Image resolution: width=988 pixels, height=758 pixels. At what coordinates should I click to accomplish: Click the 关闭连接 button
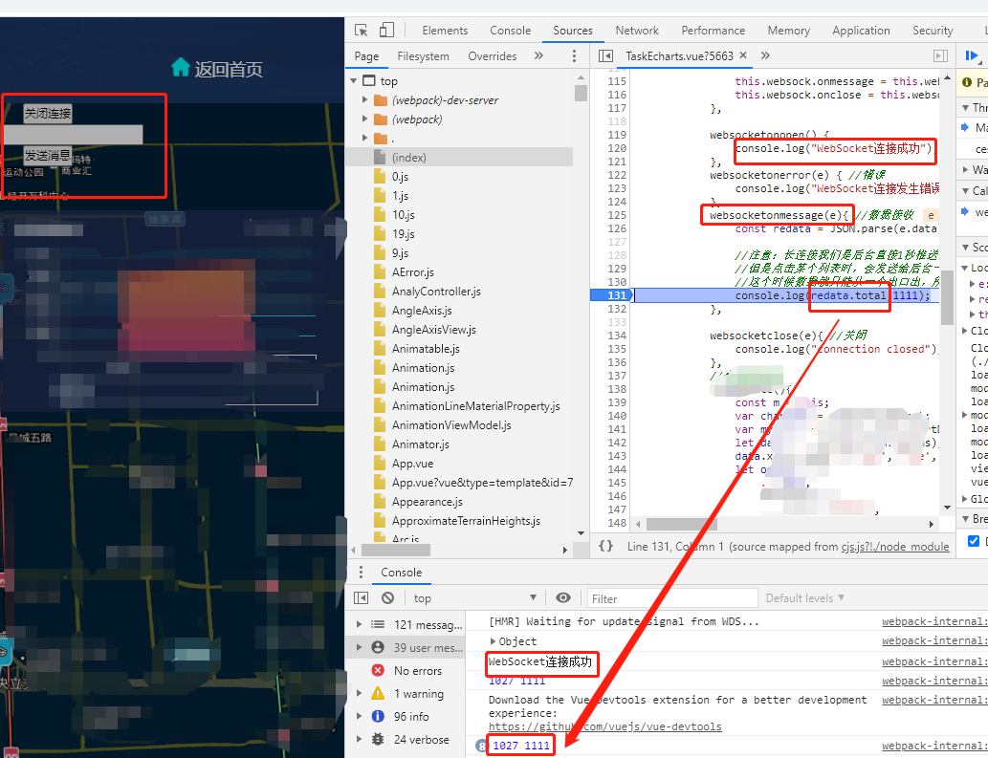48,114
